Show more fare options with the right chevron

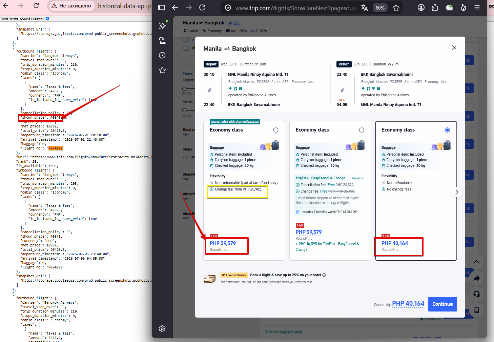point(457,192)
